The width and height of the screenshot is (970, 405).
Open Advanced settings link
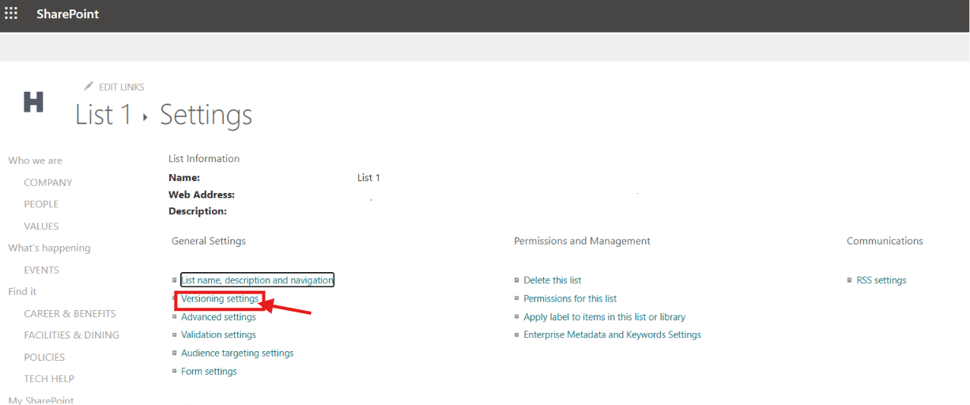(x=218, y=317)
